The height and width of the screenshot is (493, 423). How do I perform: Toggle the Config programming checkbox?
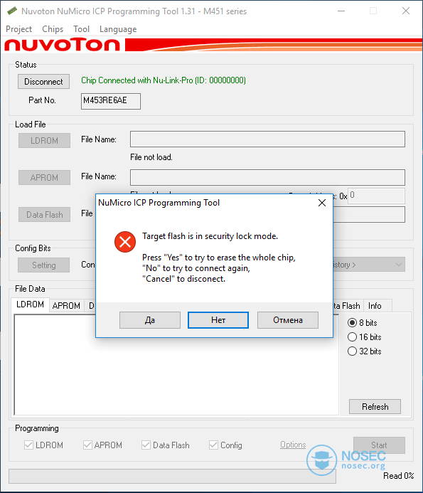click(213, 445)
